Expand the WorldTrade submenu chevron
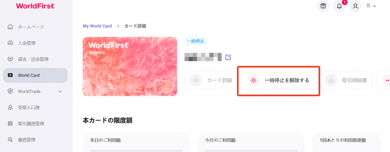Screen dimensions: 390x152 click(x=60, y=92)
